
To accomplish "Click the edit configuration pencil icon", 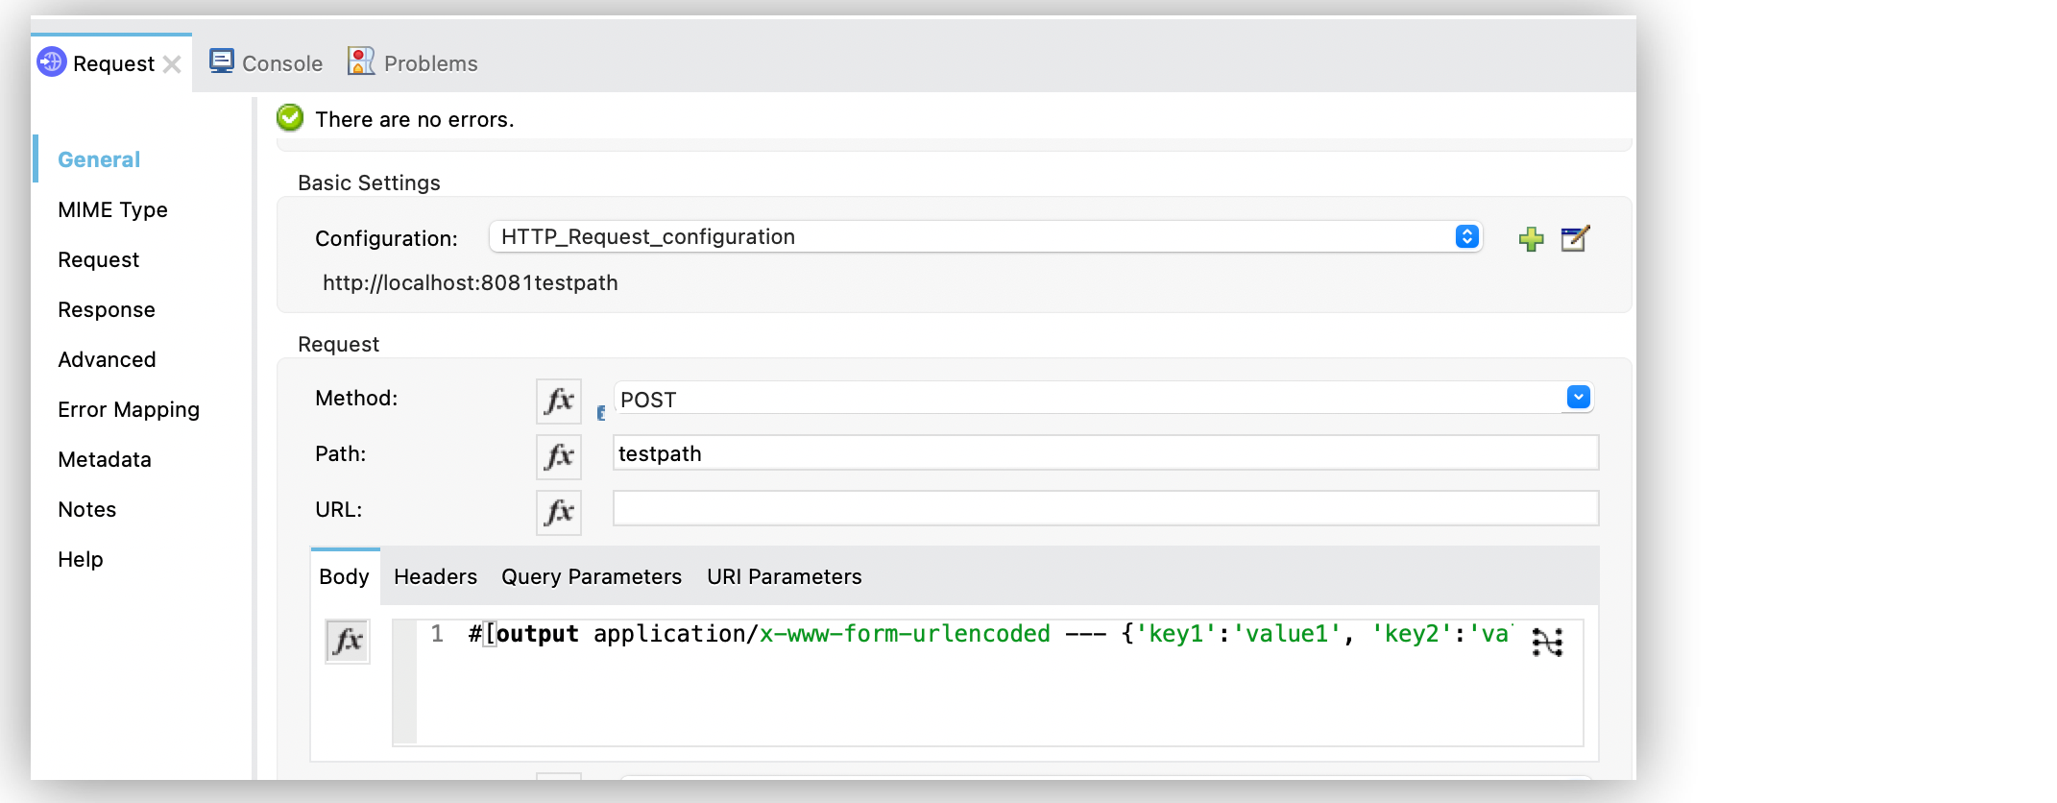I will 1575,238.
